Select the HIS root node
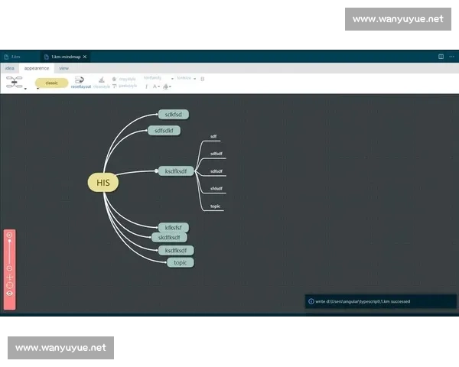The height and width of the screenshot is (367, 459). (103, 183)
